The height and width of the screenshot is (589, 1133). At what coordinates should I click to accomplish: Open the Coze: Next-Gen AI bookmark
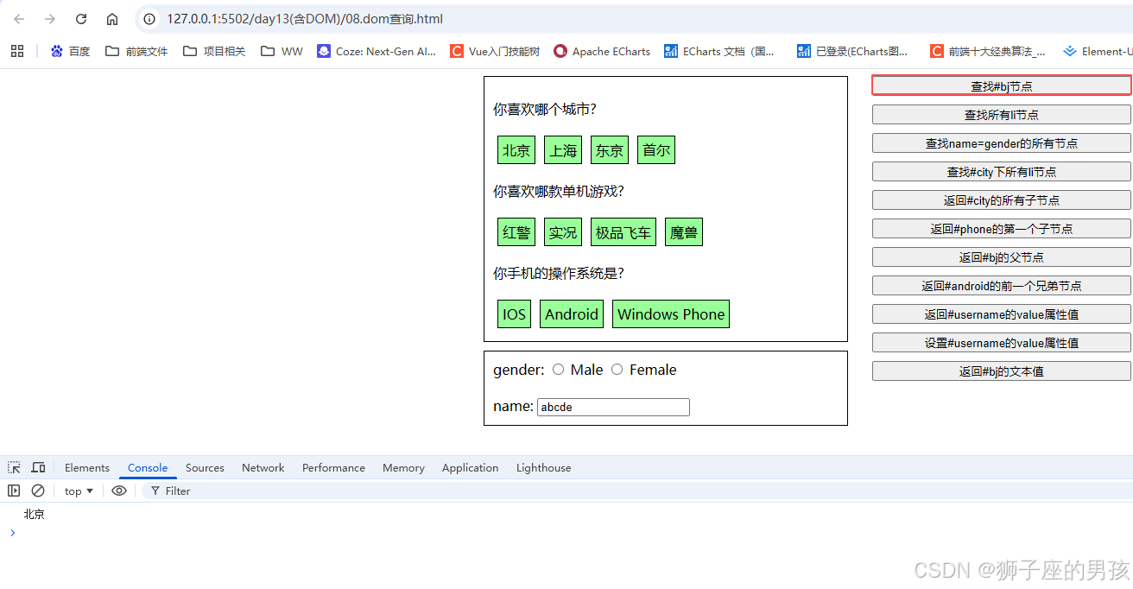tap(377, 51)
